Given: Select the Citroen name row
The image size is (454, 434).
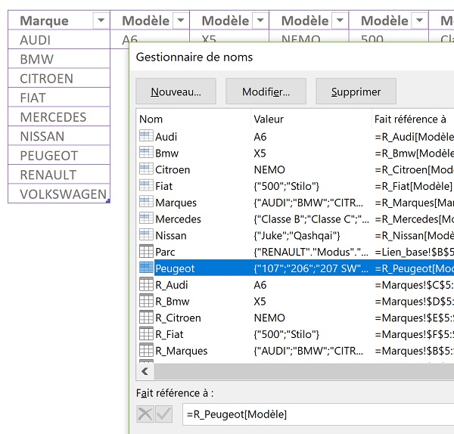Looking at the screenshot, I should (295, 169).
